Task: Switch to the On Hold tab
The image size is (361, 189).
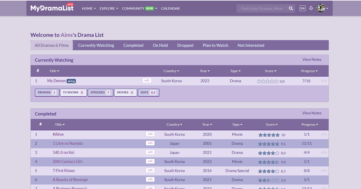Action: pos(160,45)
